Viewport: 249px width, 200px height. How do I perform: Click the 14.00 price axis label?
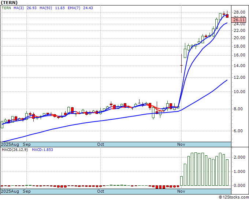pyautogui.click(x=239, y=66)
